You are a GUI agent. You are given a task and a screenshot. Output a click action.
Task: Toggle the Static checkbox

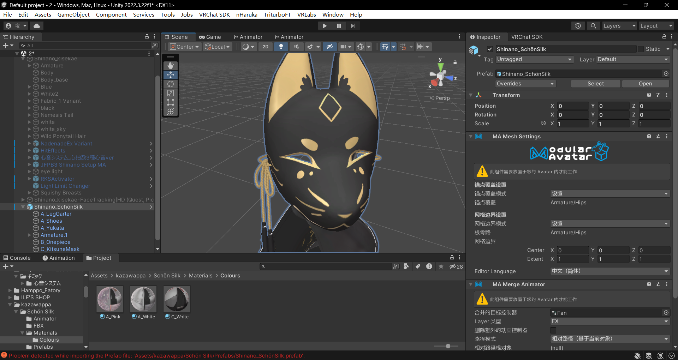click(641, 49)
